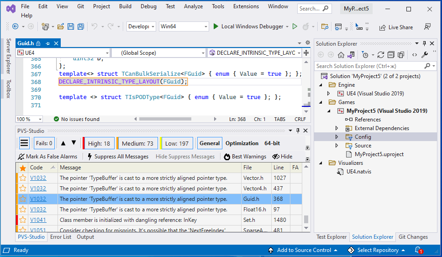The width and height of the screenshot is (442, 257).
Task: Sort messages by Code column header
Action: pyautogui.click(x=42, y=168)
